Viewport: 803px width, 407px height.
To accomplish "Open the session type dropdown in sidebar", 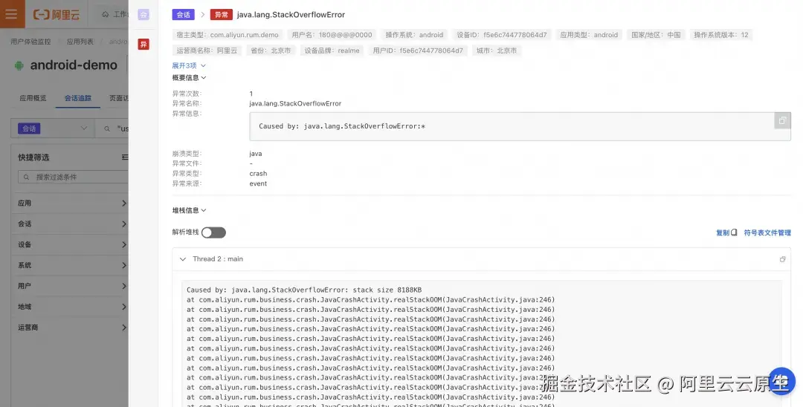I will [52, 128].
